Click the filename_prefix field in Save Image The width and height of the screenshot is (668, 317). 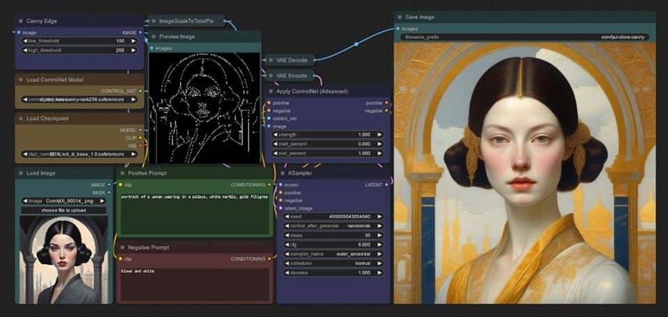click(x=525, y=37)
